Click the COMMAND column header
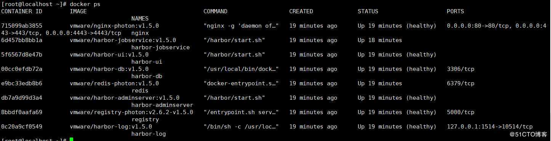Image resolution: width=551 pixels, height=141 pixels. tap(215, 11)
